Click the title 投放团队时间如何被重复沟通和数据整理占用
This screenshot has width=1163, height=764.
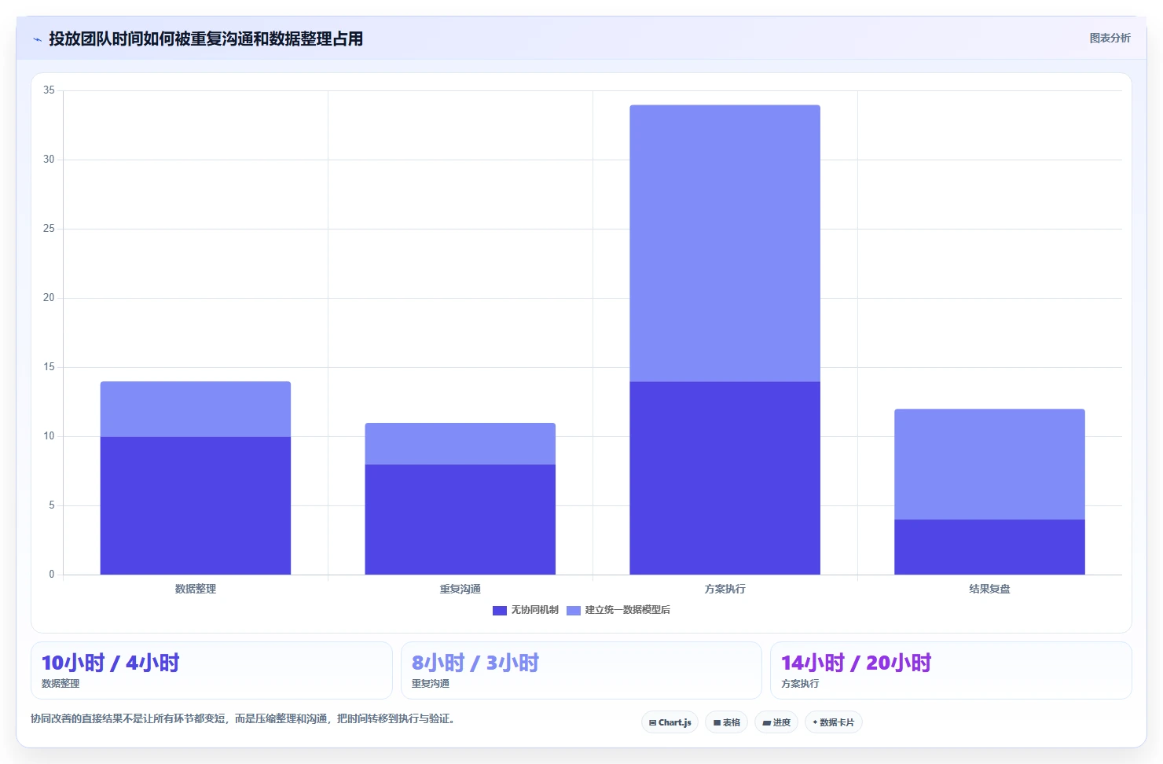coord(206,39)
